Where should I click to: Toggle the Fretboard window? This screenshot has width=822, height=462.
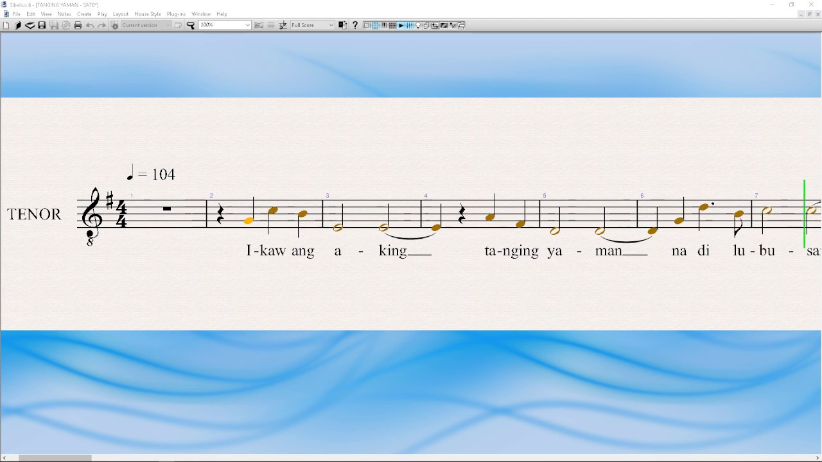(x=392, y=25)
